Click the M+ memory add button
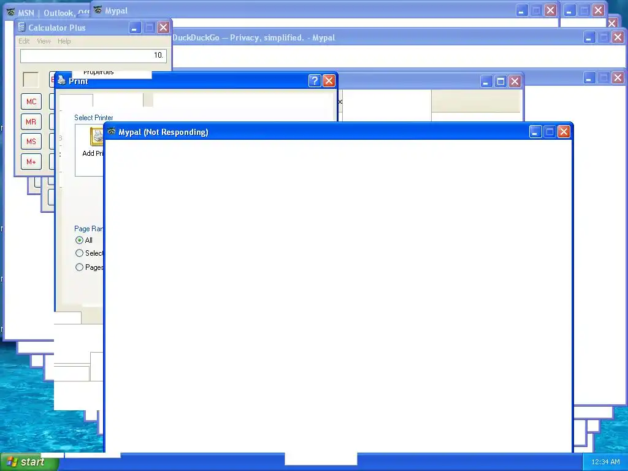628x471 pixels. [x=31, y=162]
